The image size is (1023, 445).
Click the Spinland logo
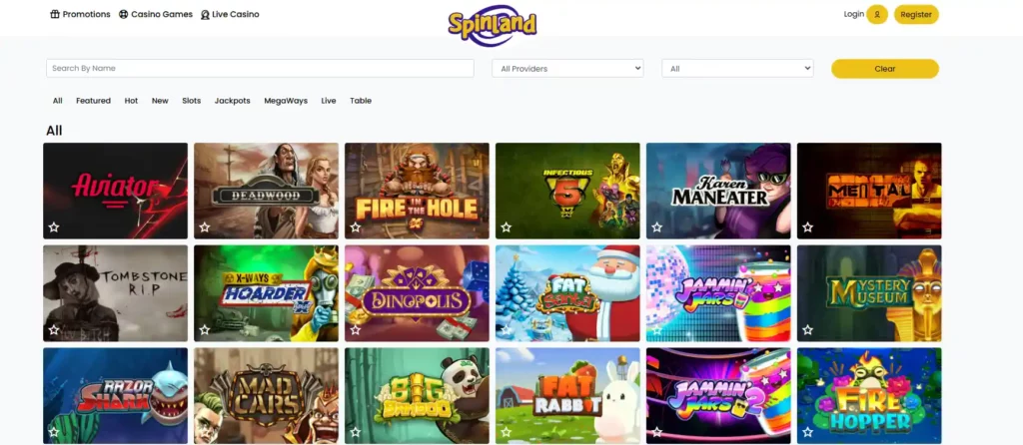pyautogui.click(x=493, y=27)
